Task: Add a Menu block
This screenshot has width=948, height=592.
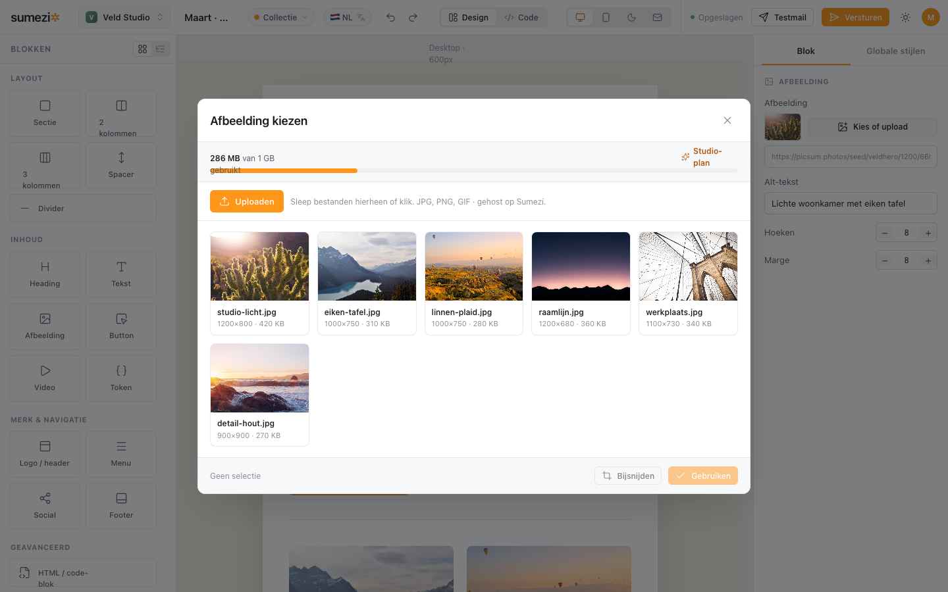Action: point(121,454)
